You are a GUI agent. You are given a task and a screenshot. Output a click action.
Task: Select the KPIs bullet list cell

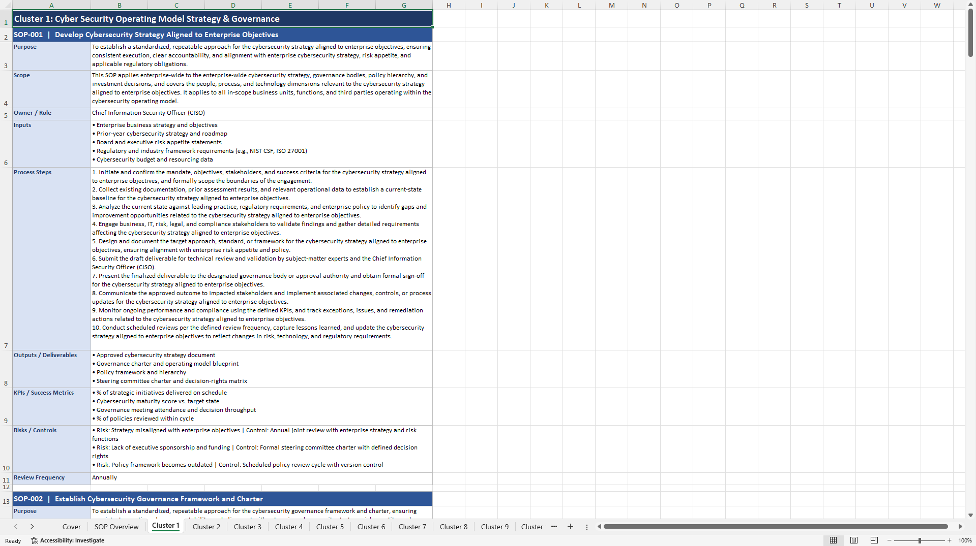(261, 406)
